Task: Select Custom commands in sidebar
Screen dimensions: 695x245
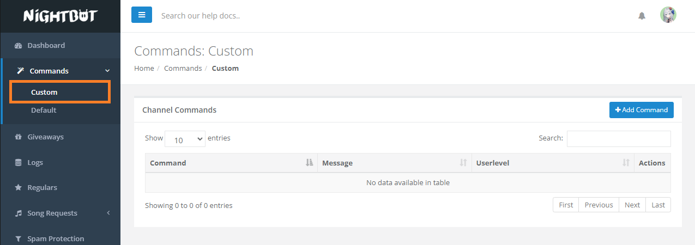Action: (44, 92)
